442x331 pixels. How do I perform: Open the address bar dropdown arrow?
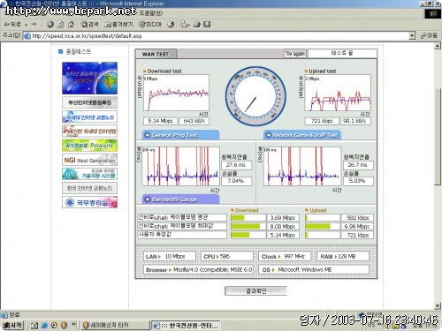[x=412, y=36]
